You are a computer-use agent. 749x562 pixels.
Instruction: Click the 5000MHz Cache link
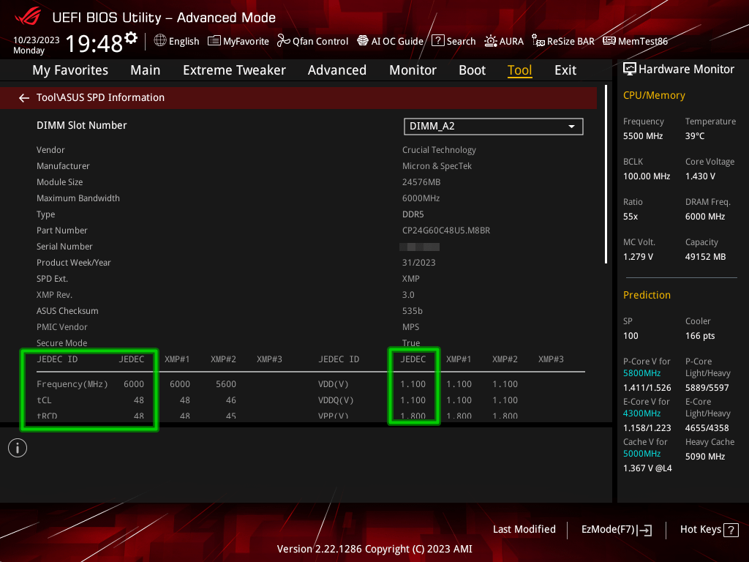coord(642,454)
